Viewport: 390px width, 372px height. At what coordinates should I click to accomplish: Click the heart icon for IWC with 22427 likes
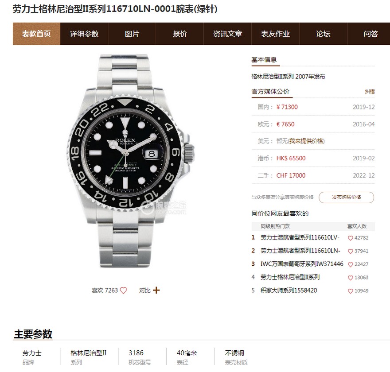coord(350,264)
